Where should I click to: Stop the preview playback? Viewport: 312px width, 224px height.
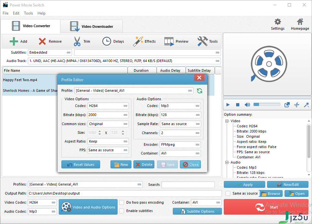click(238, 105)
